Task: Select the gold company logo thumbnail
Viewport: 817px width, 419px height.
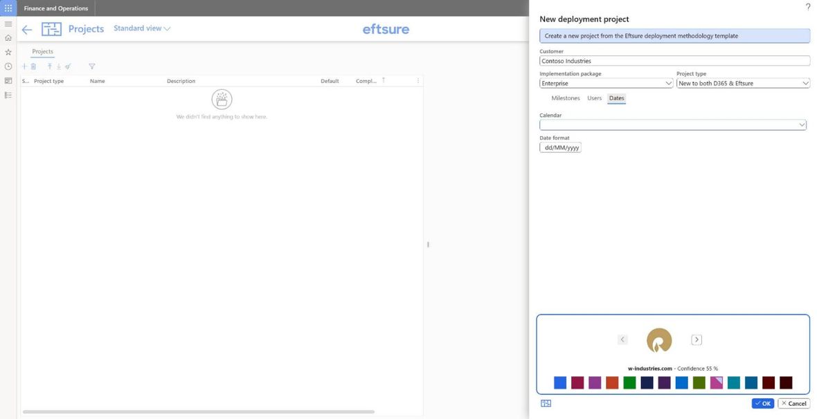Action: pos(659,340)
